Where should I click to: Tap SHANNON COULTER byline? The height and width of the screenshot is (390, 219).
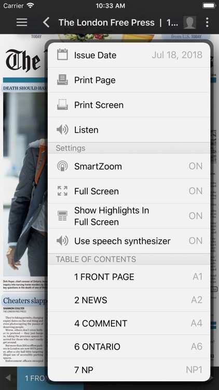pyautogui.click(x=13, y=308)
